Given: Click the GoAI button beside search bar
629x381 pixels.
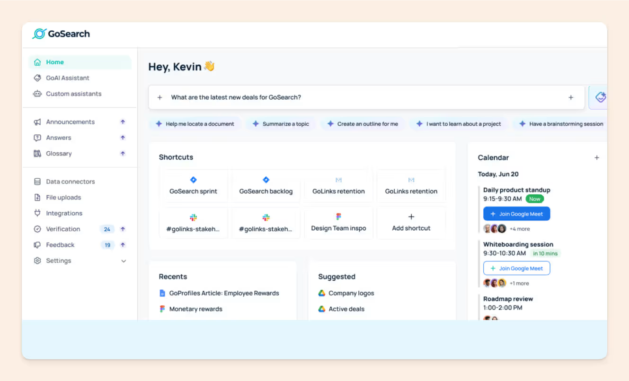Looking at the screenshot, I should [599, 97].
